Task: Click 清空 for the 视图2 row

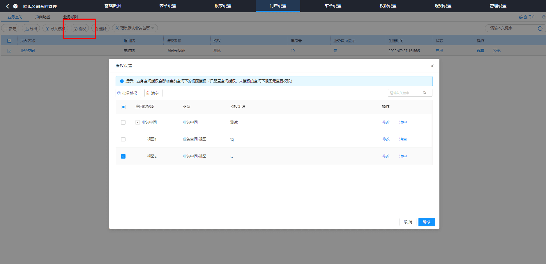Action: (403, 156)
